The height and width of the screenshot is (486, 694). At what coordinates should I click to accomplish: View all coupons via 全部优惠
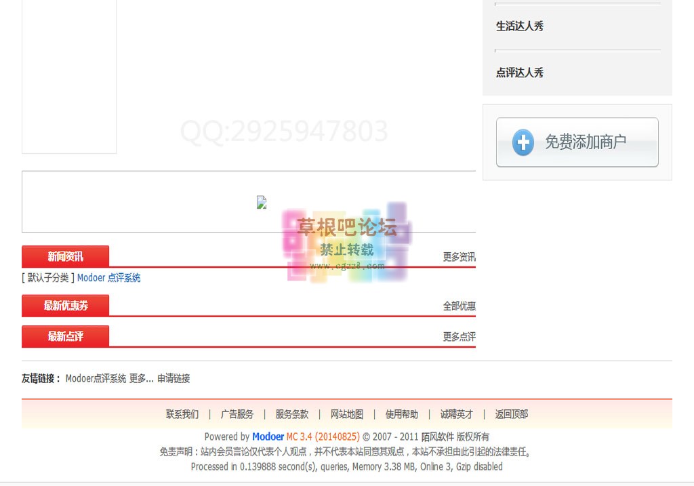(x=459, y=306)
